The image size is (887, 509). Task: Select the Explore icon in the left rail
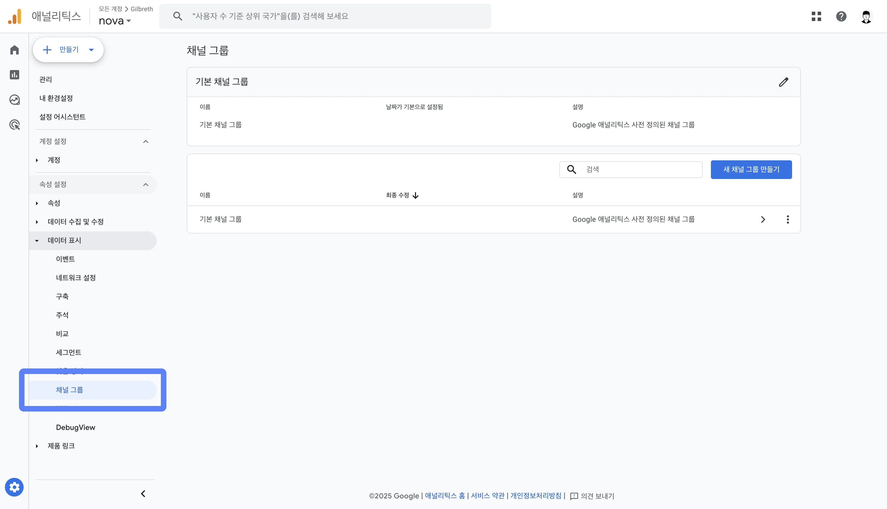(x=14, y=100)
